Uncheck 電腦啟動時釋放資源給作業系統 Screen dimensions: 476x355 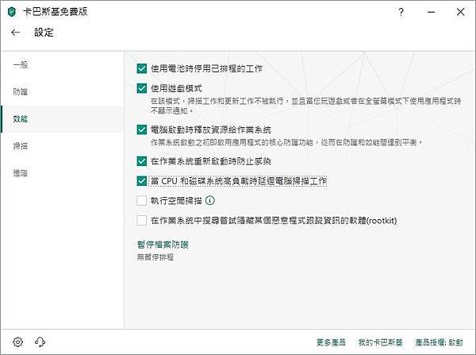(142, 129)
